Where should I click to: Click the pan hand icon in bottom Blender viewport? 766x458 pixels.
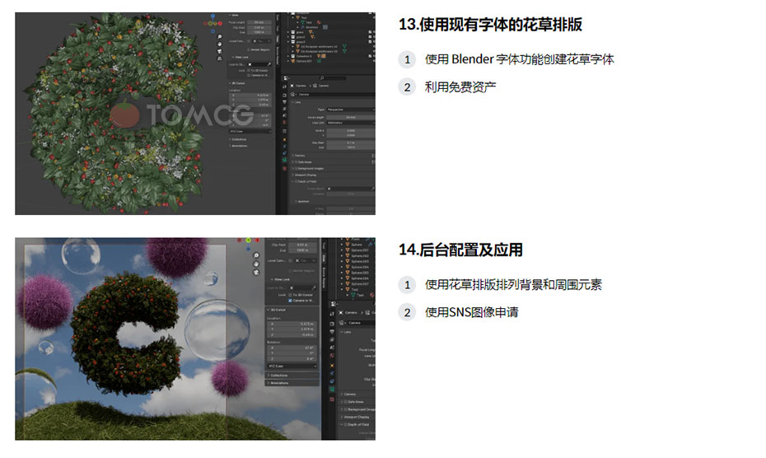(x=256, y=264)
